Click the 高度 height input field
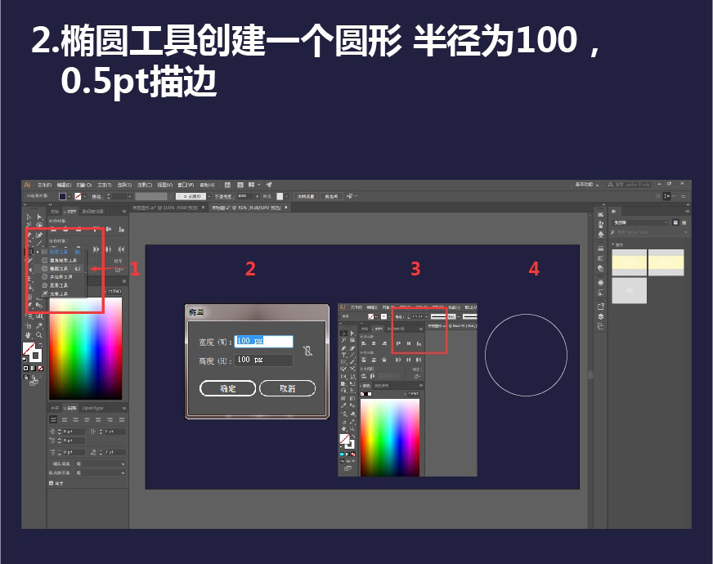The height and width of the screenshot is (564, 713). pyautogui.click(x=264, y=360)
